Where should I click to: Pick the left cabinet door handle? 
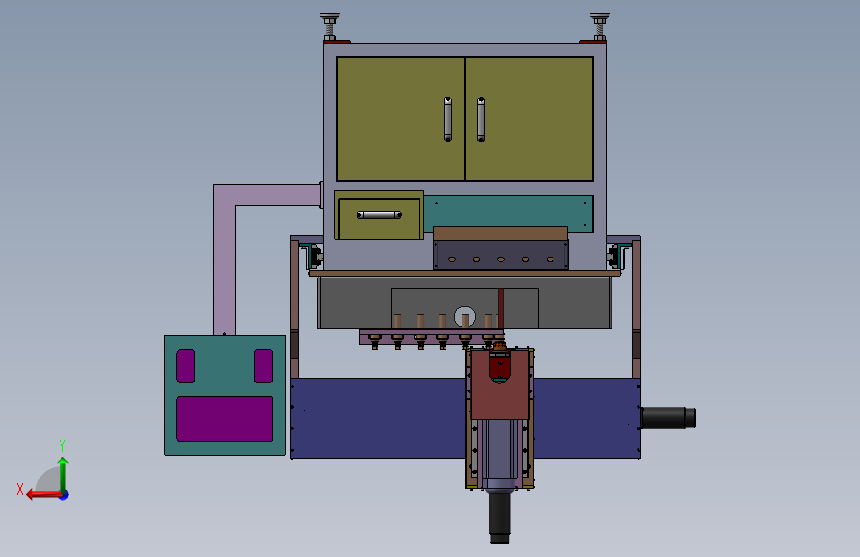coord(448,119)
